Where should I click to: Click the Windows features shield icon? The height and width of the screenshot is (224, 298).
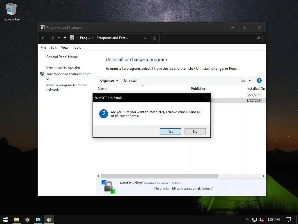pyautogui.click(x=42, y=74)
